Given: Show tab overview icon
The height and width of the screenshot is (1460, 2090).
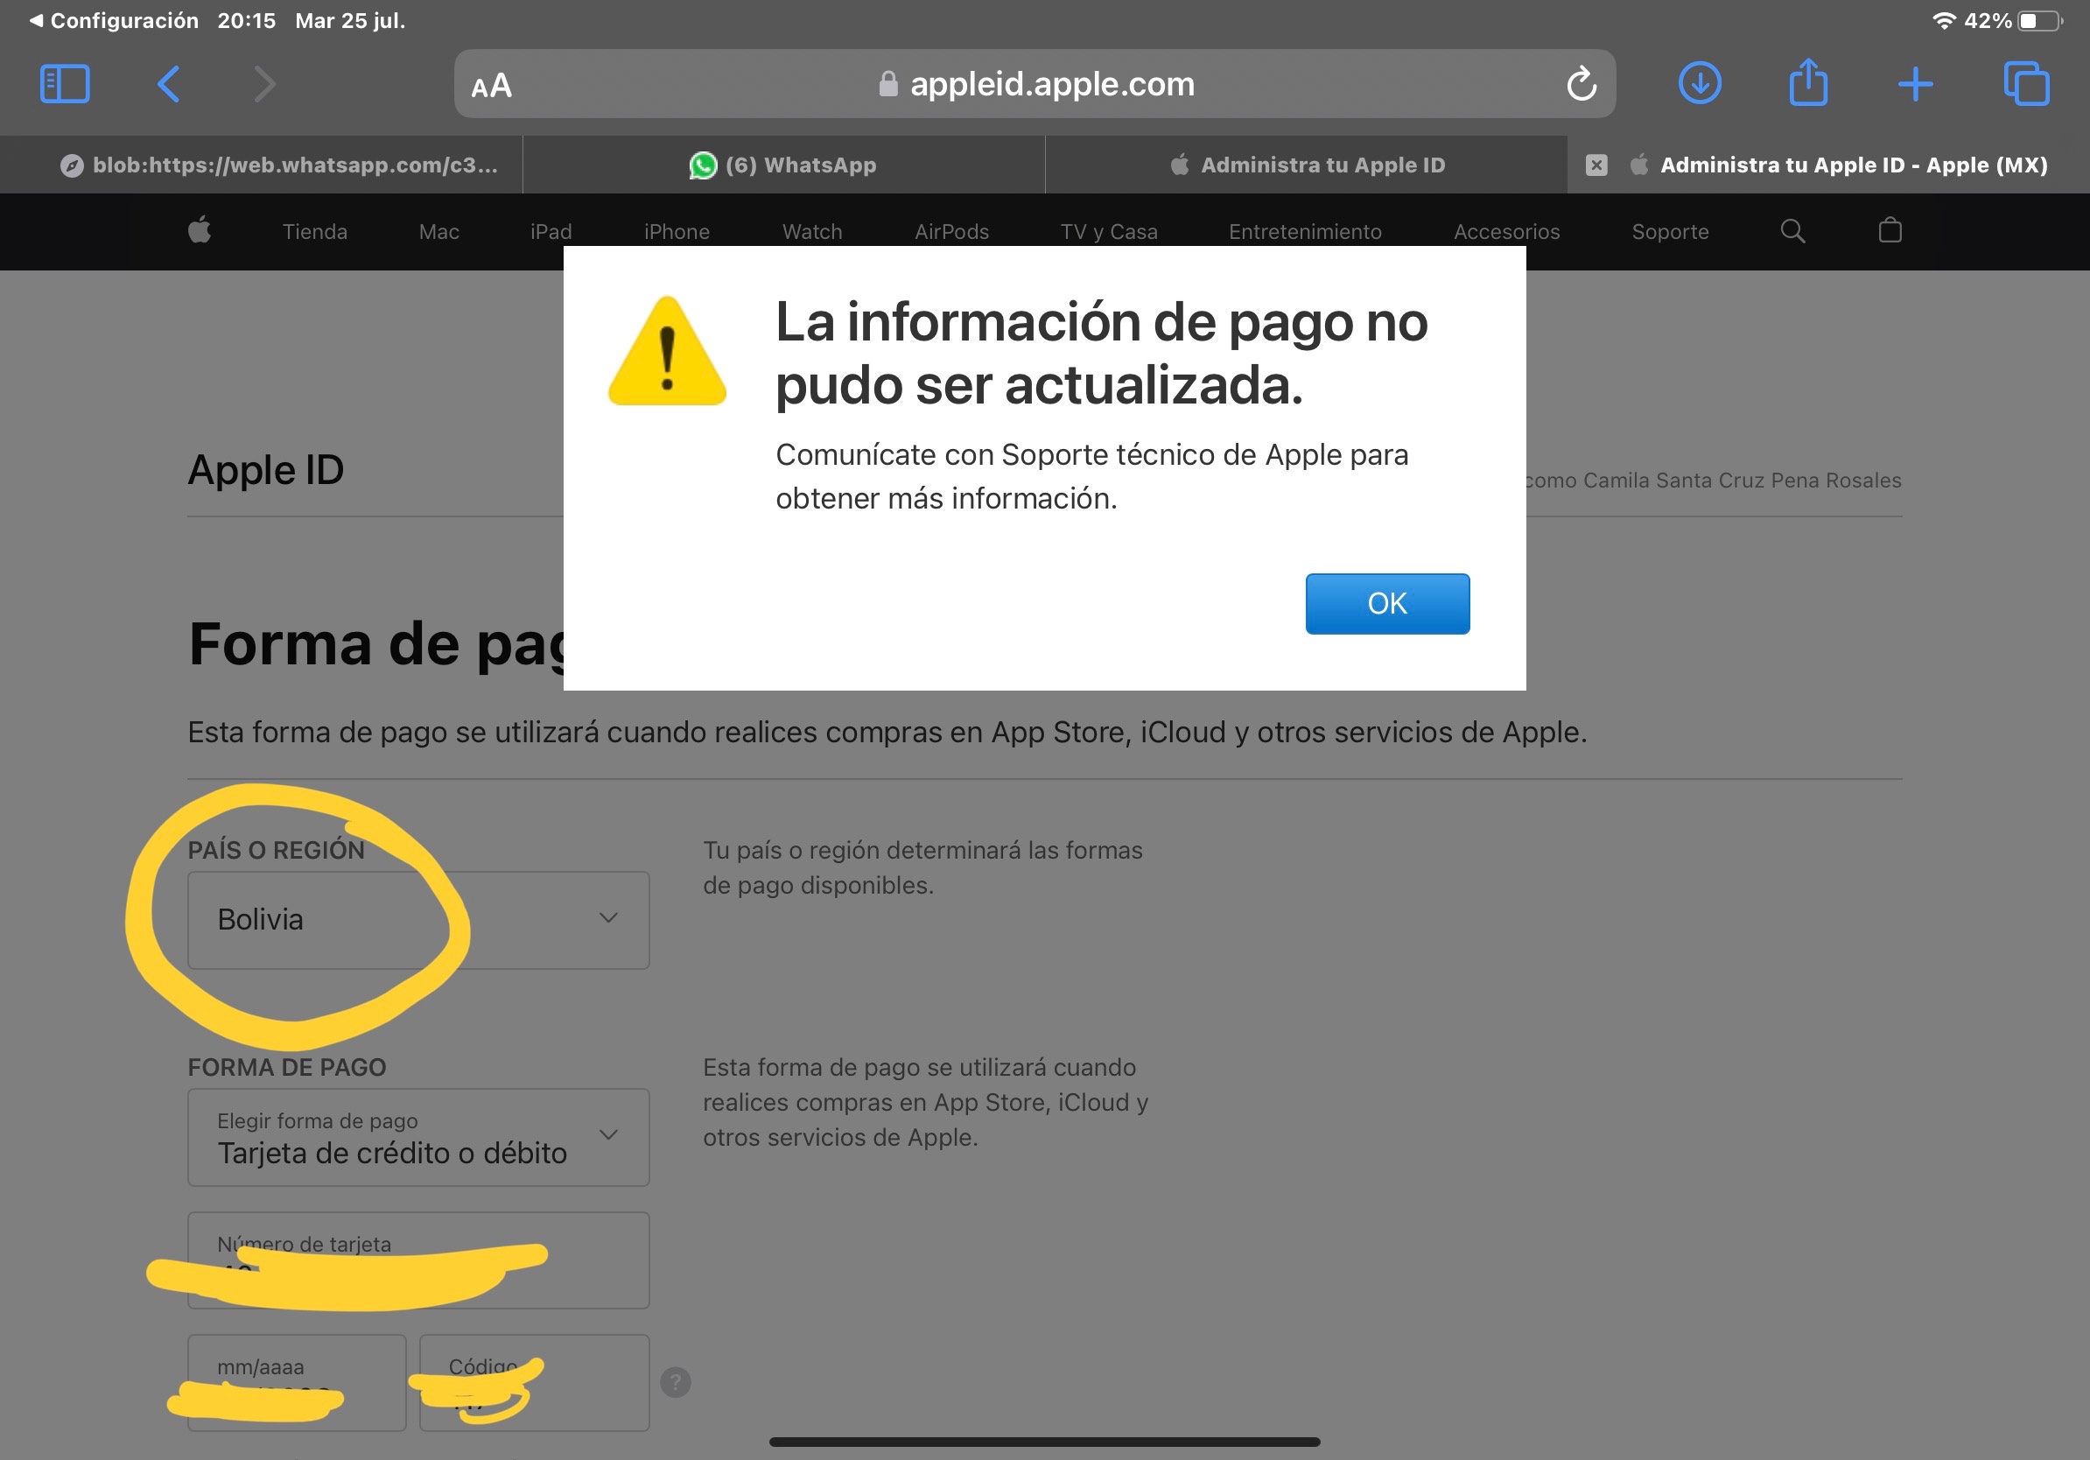Looking at the screenshot, I should (x=2026, y=84).
